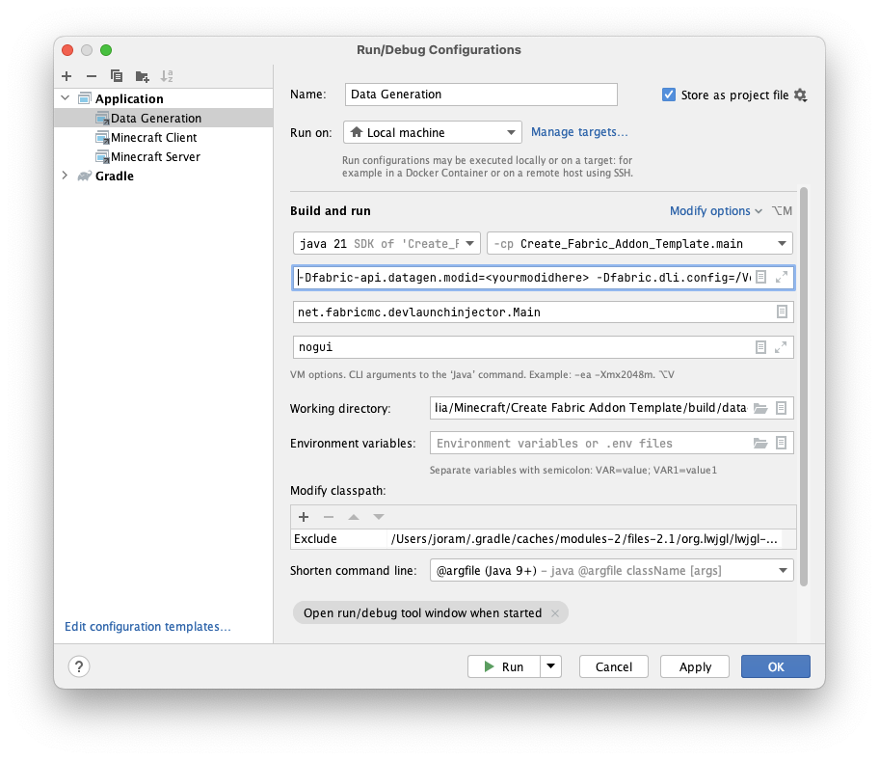Create a new folder for configurations

point(141,76)
